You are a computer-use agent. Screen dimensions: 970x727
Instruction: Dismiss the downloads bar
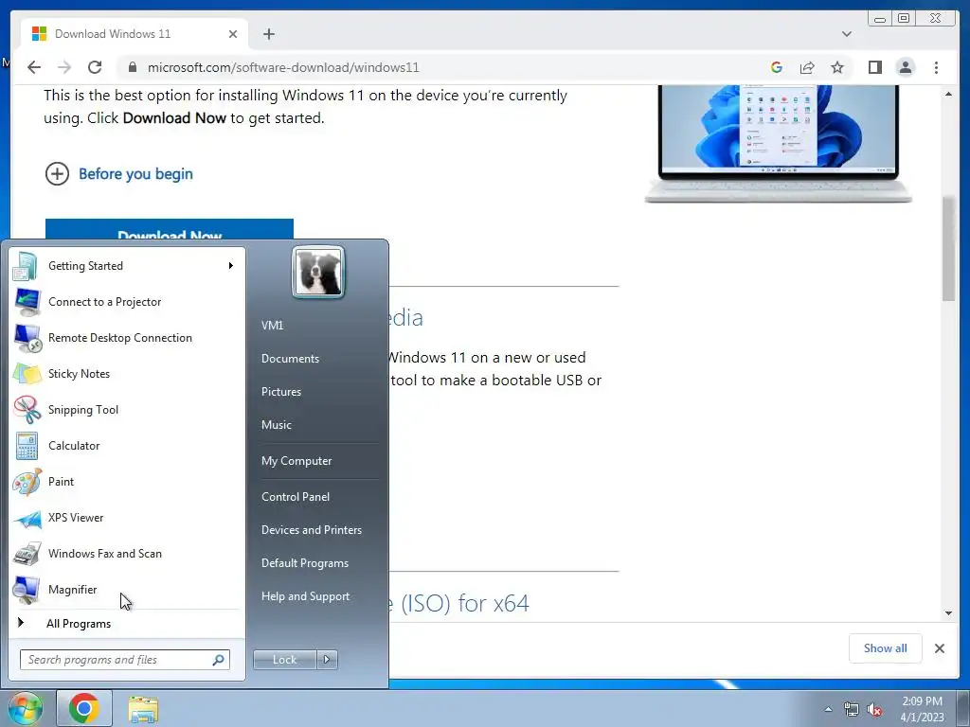tap(939, 648)
